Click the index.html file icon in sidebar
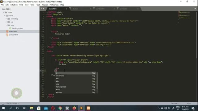The height and width of the screenshot is (111, 198). pos(7,31)
